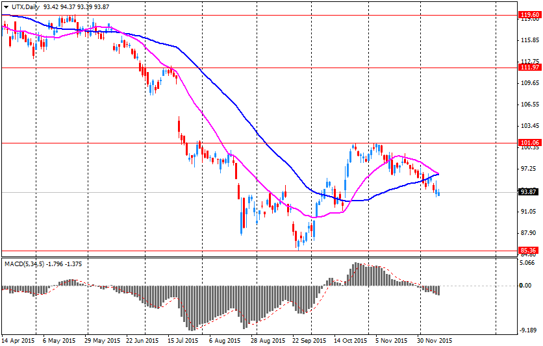Viewport: 543px width, 346px height.
Task: Click the 87.90 price axis value
Action: tap(529, 233)
